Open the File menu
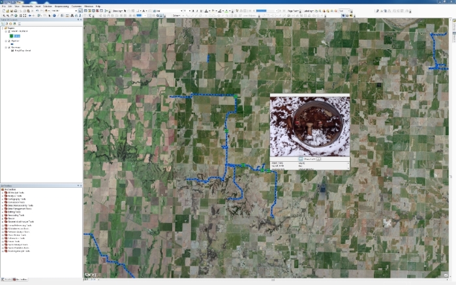The height and width of the screenshot is (285, 456). coord(4,6)
